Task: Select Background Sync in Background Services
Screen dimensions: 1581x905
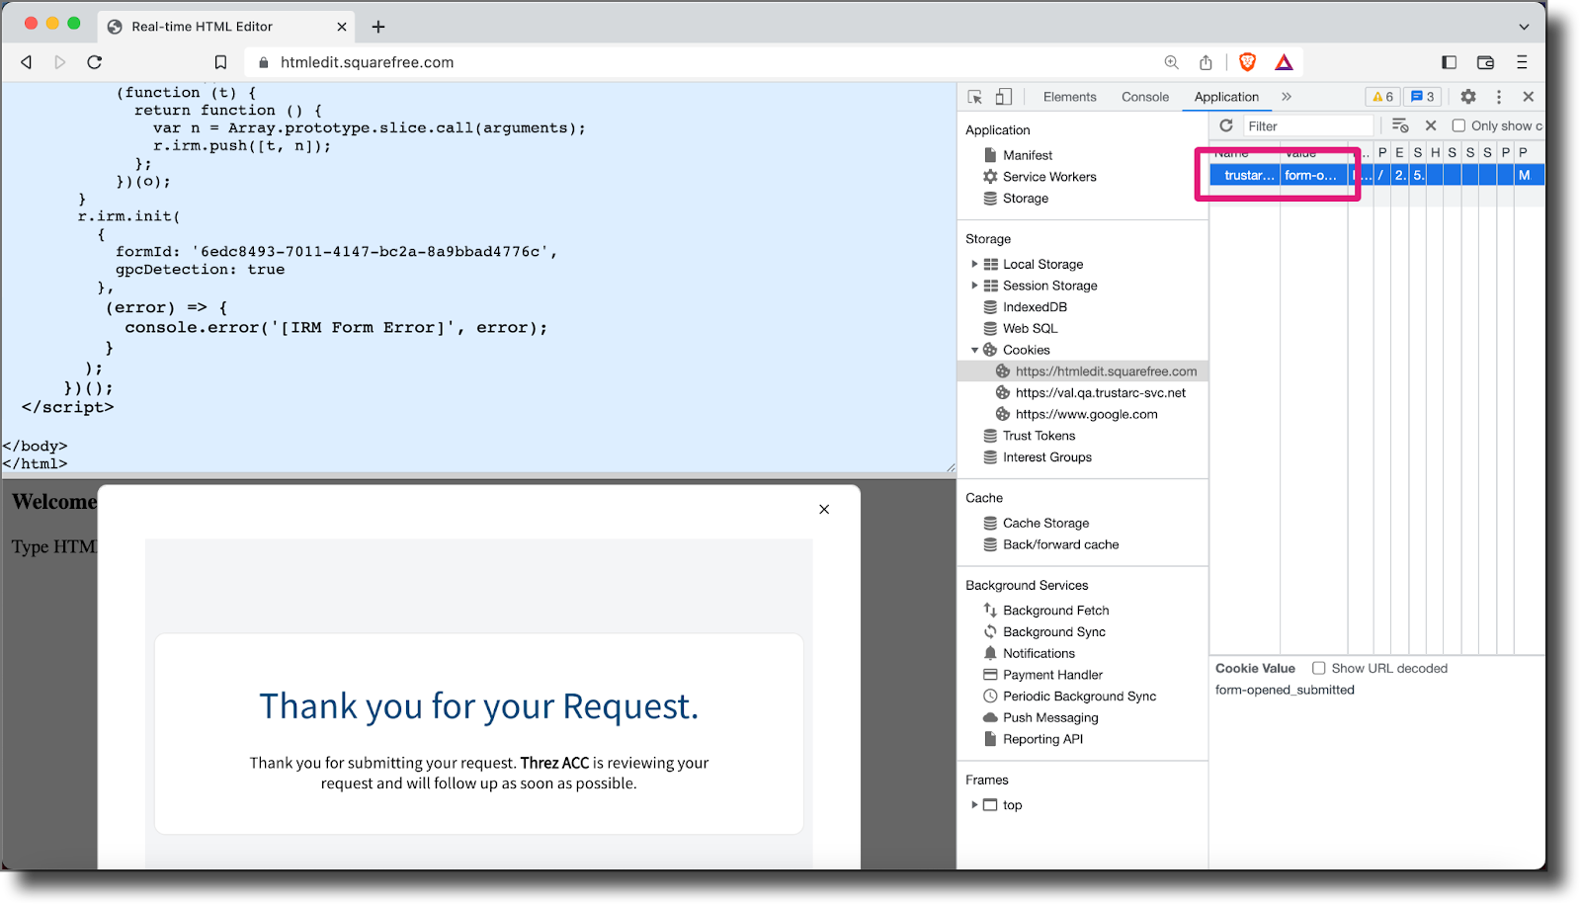Action: [x=1053, y=631]
